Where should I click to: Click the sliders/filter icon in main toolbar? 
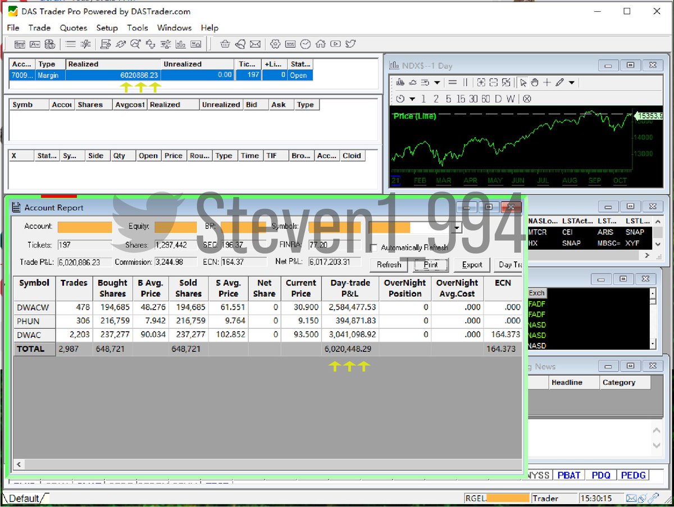(x=166, y=44)
